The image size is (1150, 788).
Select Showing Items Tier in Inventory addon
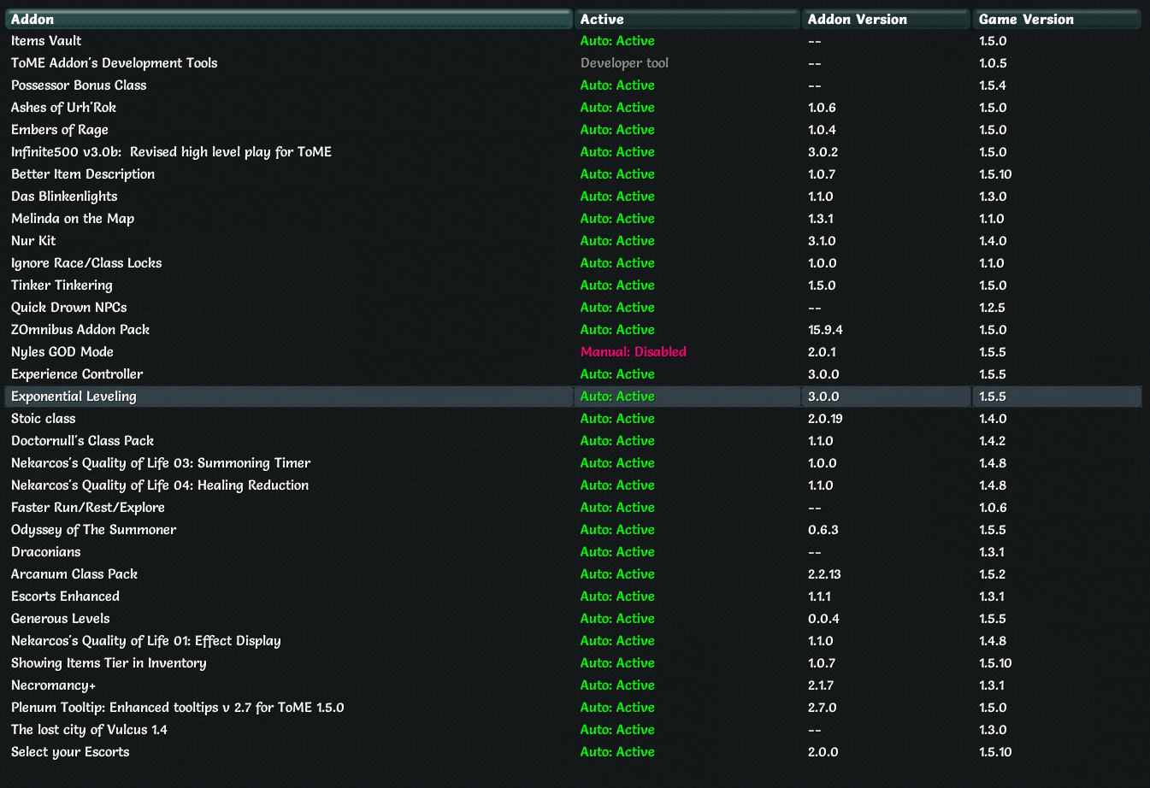click(x=109, y=663)
